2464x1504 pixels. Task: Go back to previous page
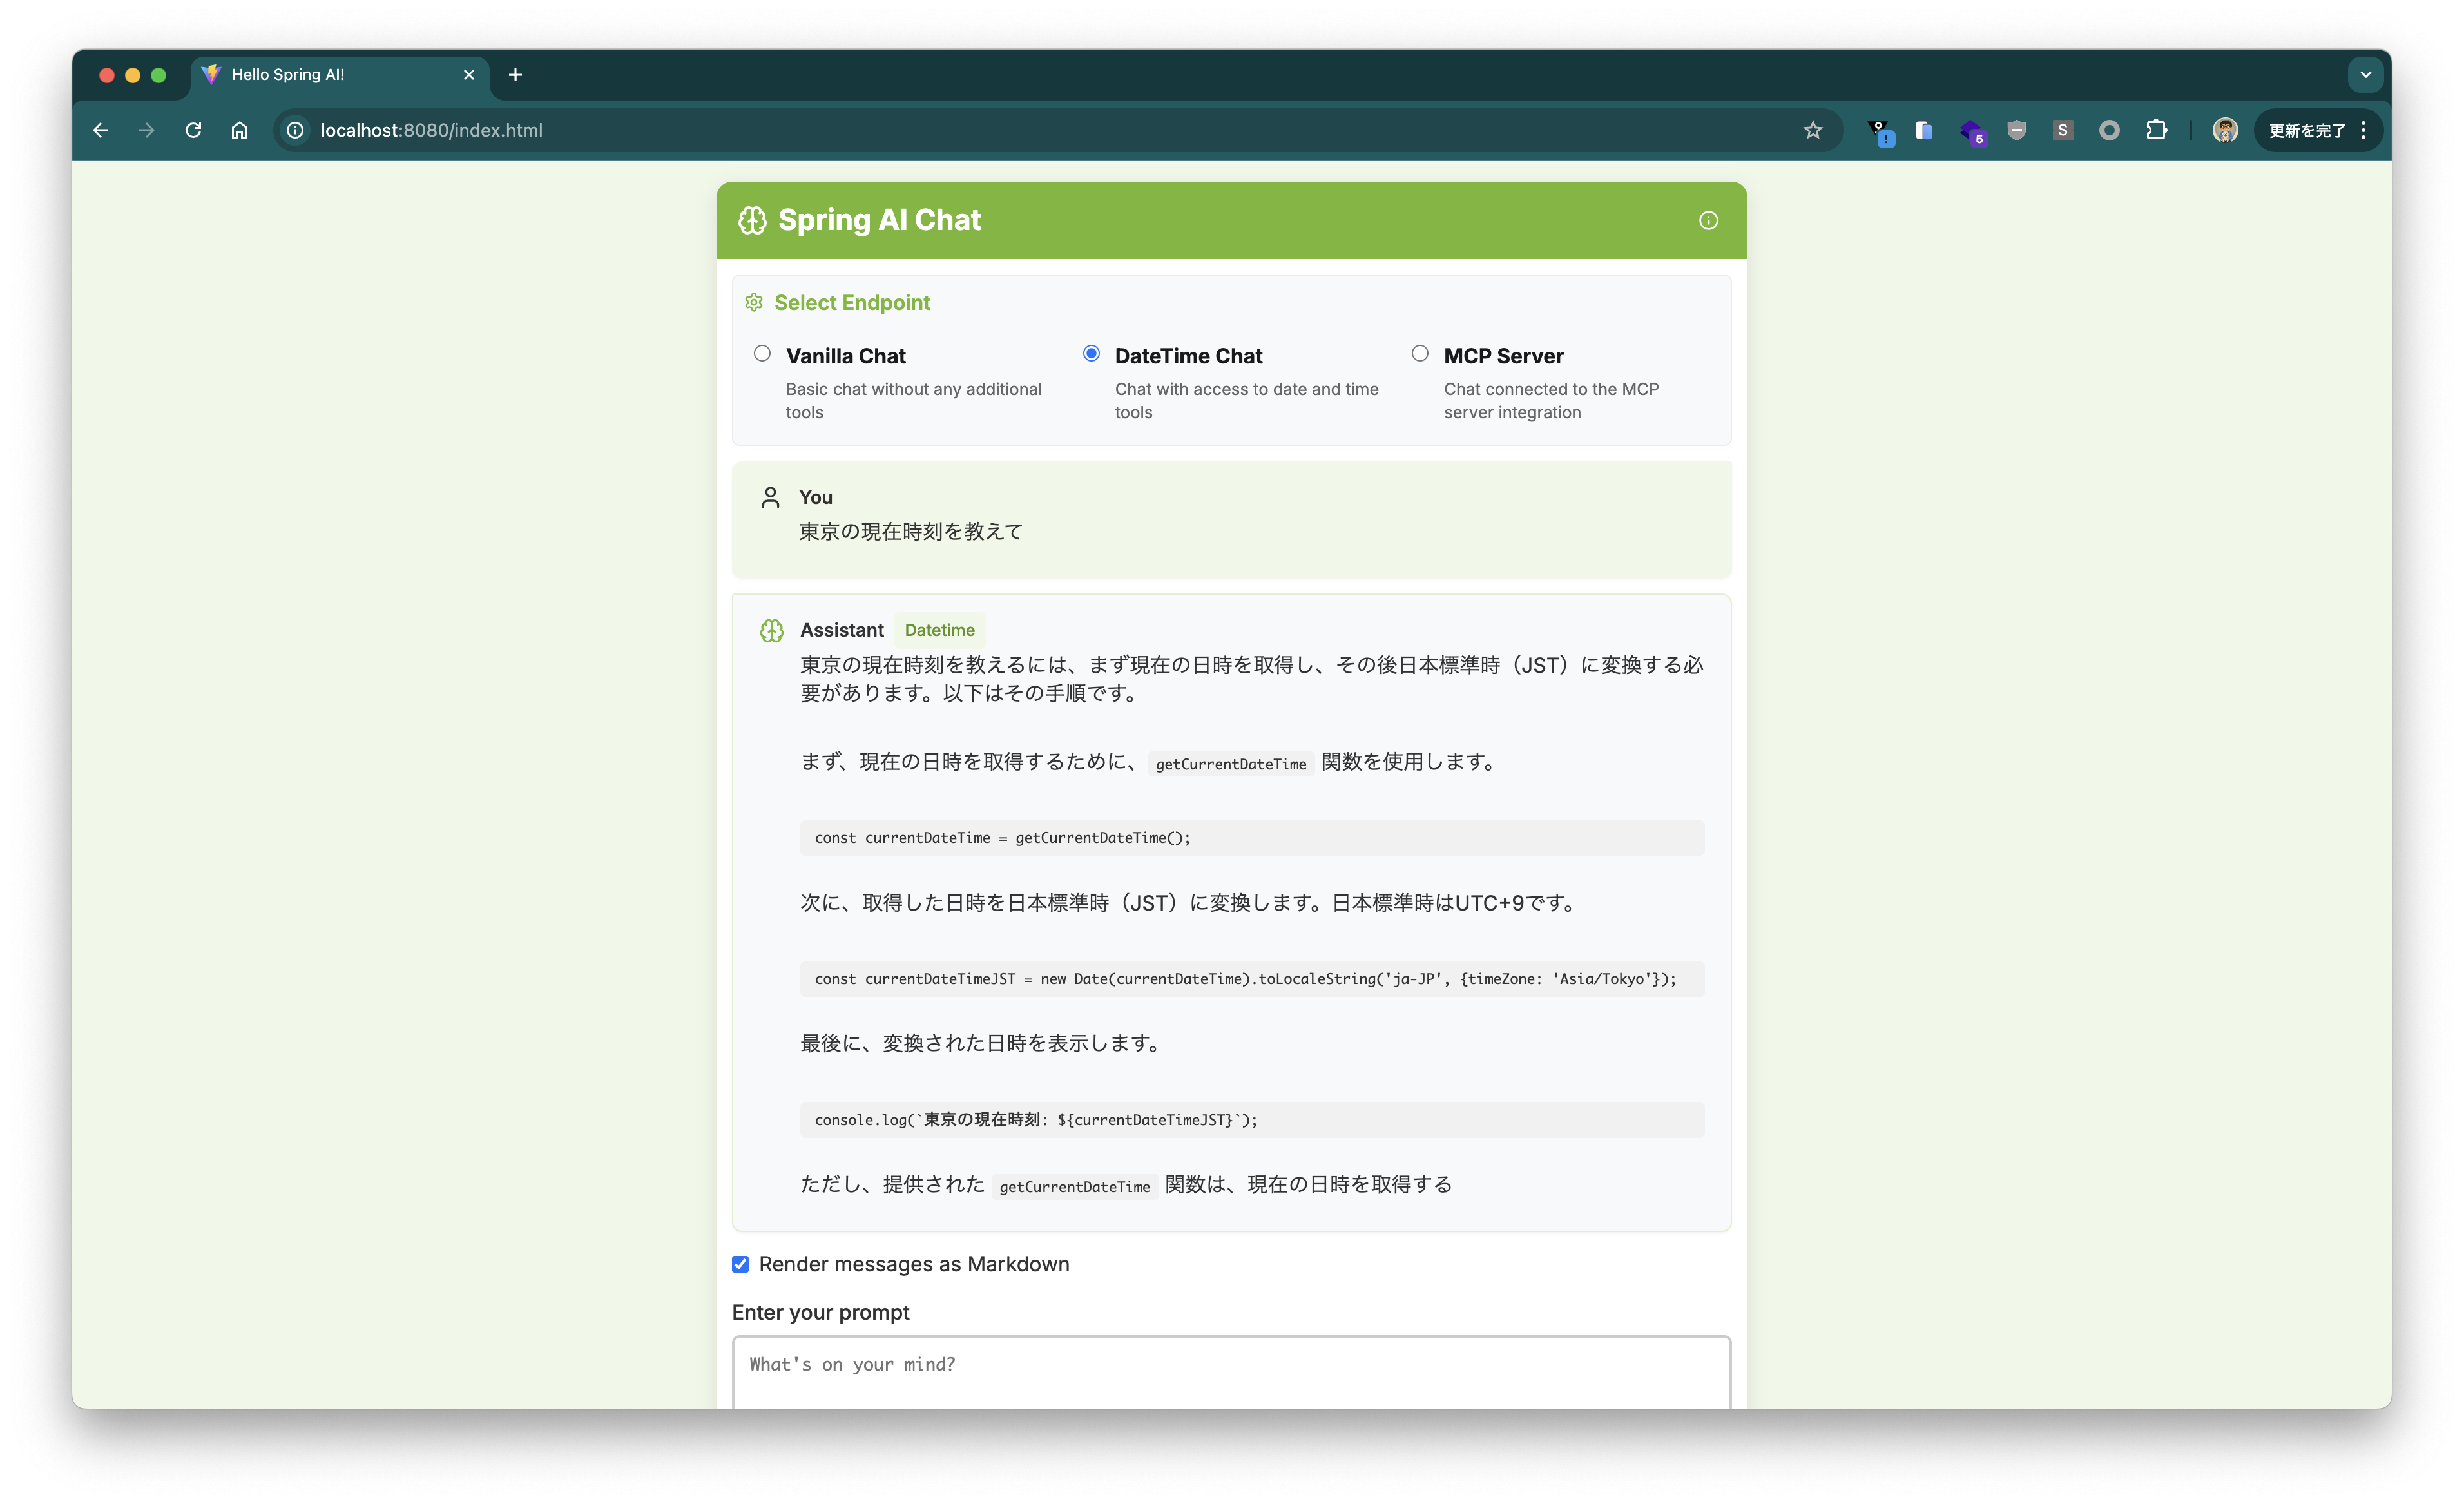coord(101,130)
